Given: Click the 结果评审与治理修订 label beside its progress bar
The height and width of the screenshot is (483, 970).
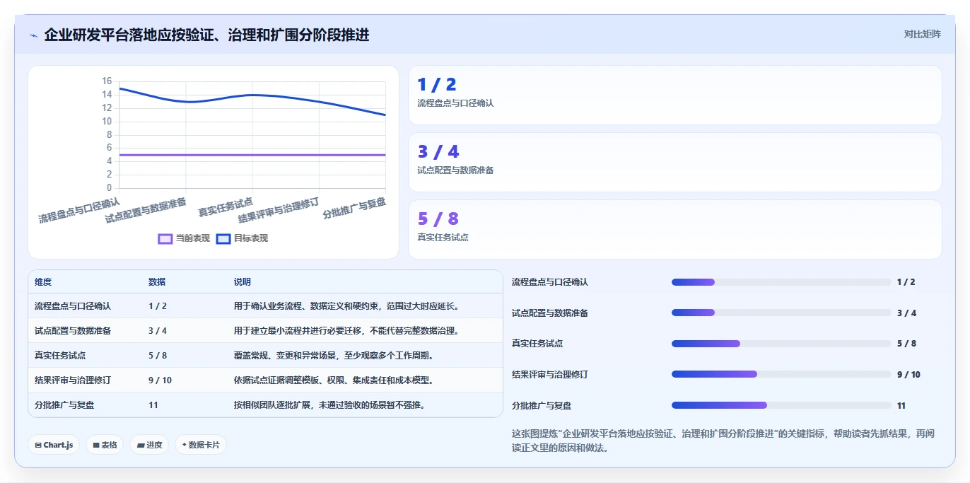Looking at the screenshot, I should coord(550,374).
